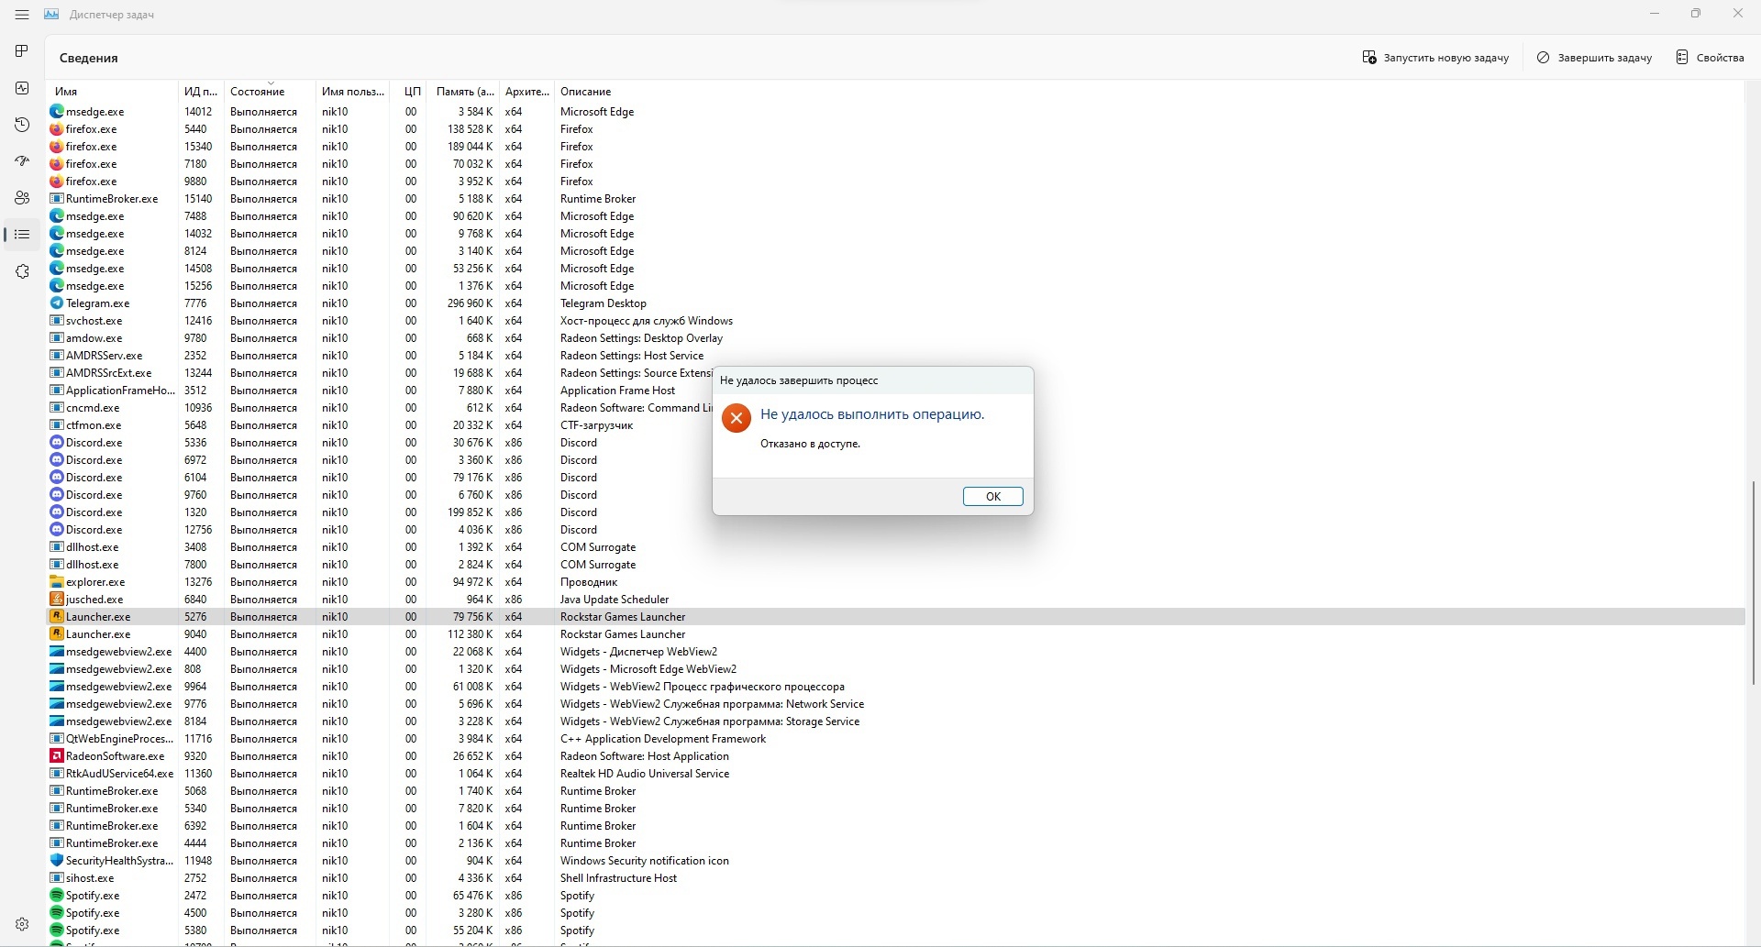Select AMDRSServ.exe process name
1761x947 pixels.
click(105, 356)
